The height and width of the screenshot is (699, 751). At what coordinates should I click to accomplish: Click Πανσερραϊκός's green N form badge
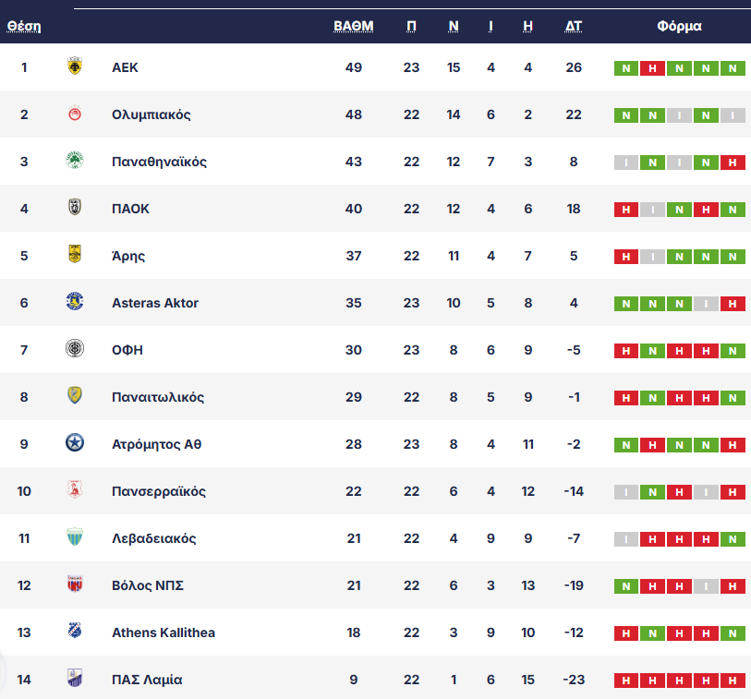tap(652, 492)
